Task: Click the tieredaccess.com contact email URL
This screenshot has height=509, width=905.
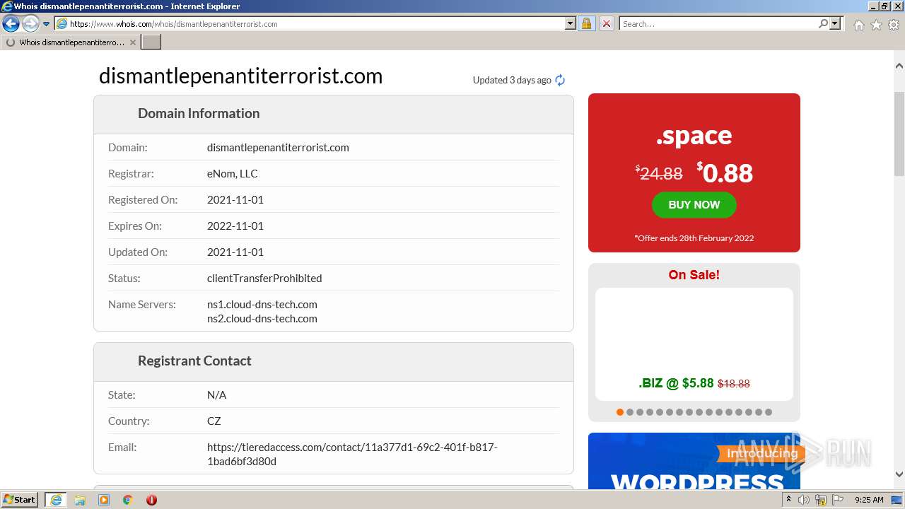Action: (352, 454)
